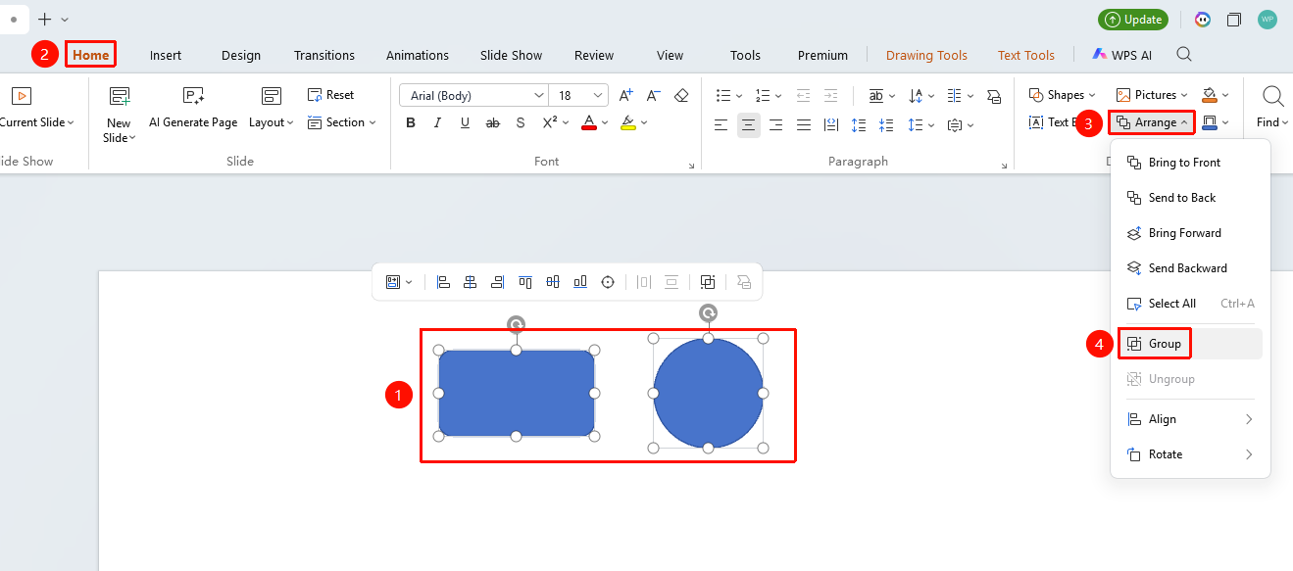The height and width of the screenshot is (571, 1293).
Task: Toggle underline formatting
Action: point(466,122)
